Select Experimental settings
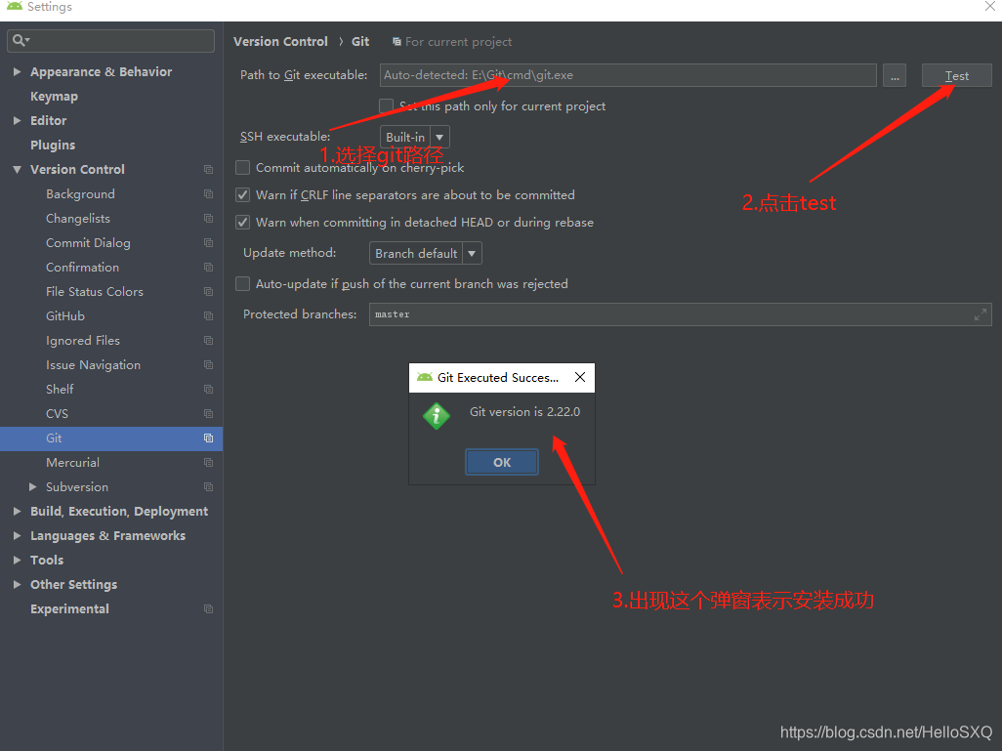 [69, 609]
